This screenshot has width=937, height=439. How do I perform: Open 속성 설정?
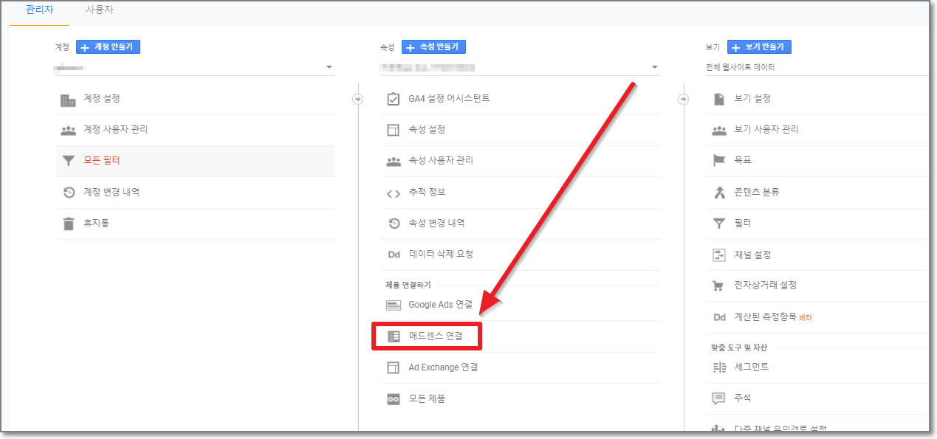point(520,130)
